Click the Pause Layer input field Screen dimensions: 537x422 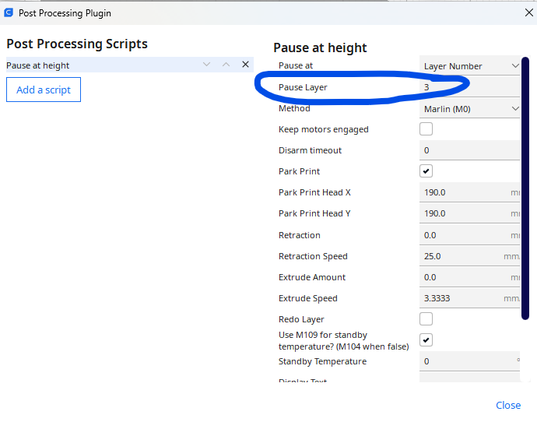[467, 87]
